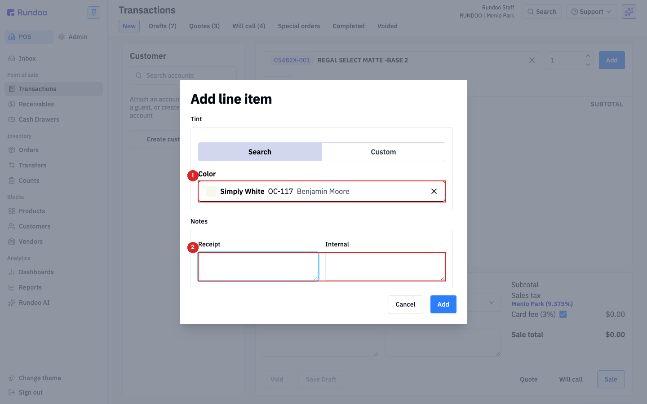Open the top Search button
Viewport: 647px width, 404px height.
(x=542, y=12)
